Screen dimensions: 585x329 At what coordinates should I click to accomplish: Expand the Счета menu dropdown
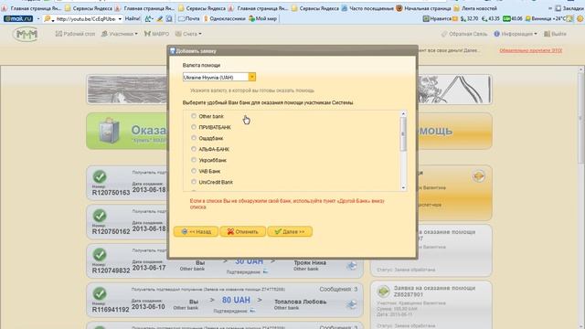click(188, 34)
